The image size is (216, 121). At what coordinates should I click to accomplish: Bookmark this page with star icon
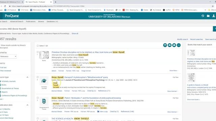click(213, 6)
